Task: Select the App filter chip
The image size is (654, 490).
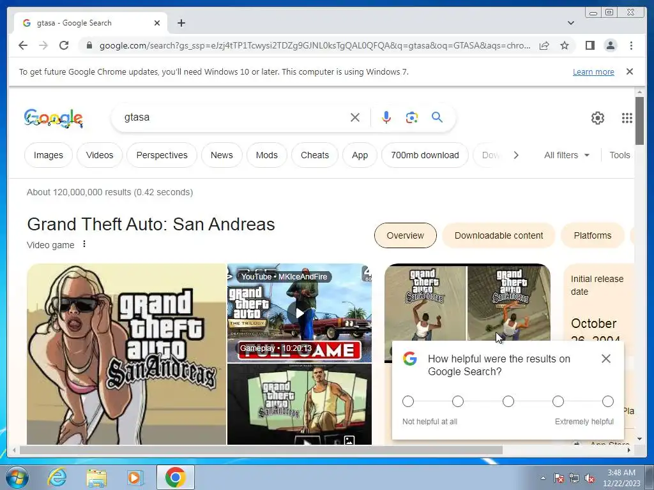Action: point(360,155)
